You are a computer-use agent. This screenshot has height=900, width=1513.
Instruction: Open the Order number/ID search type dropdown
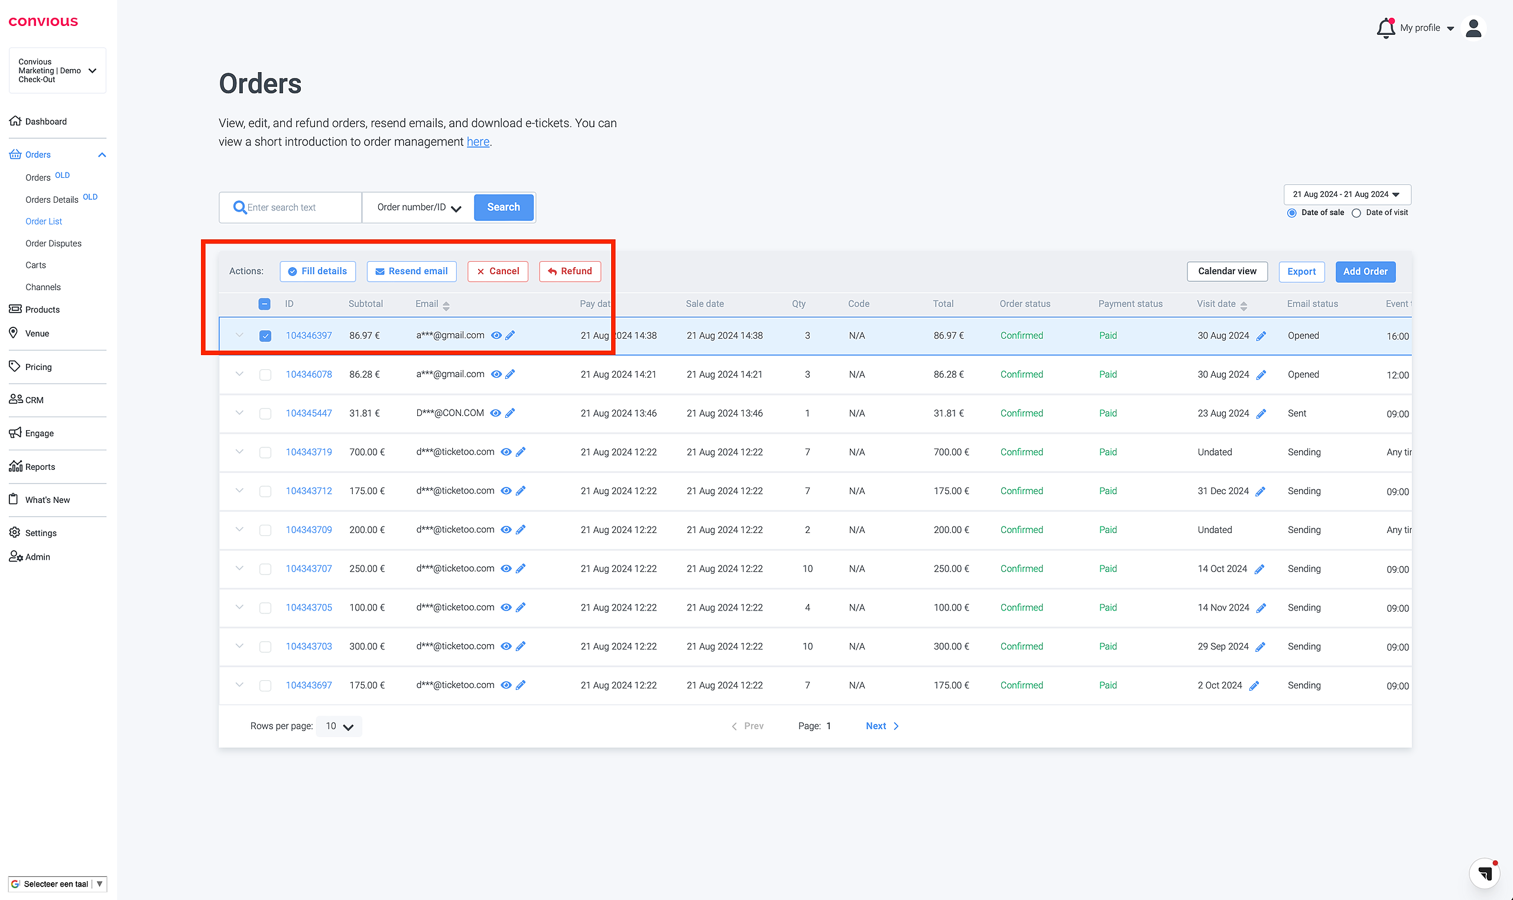coord(418,207)
